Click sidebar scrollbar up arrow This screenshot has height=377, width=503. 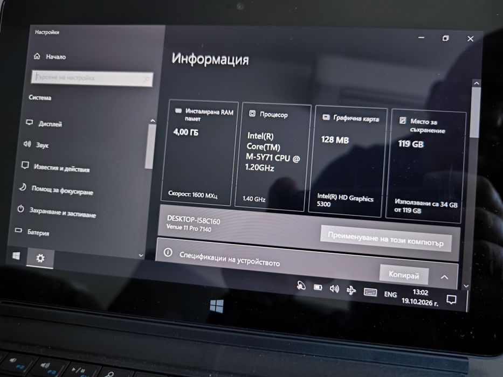pyautogui.click(x=153, y=121)
